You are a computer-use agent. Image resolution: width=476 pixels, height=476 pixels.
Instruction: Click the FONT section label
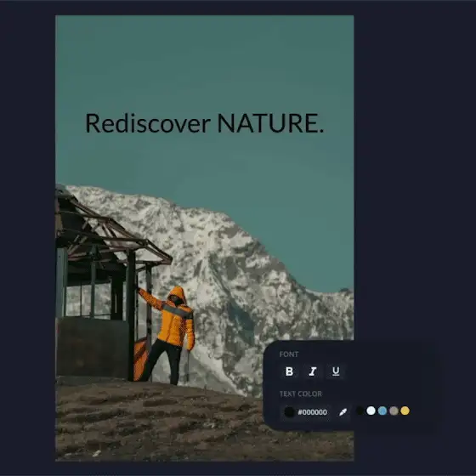pyautogui.click(x=289, y=354)
